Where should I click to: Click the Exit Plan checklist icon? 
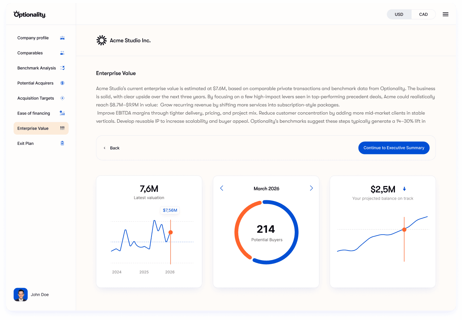(62, 143)
